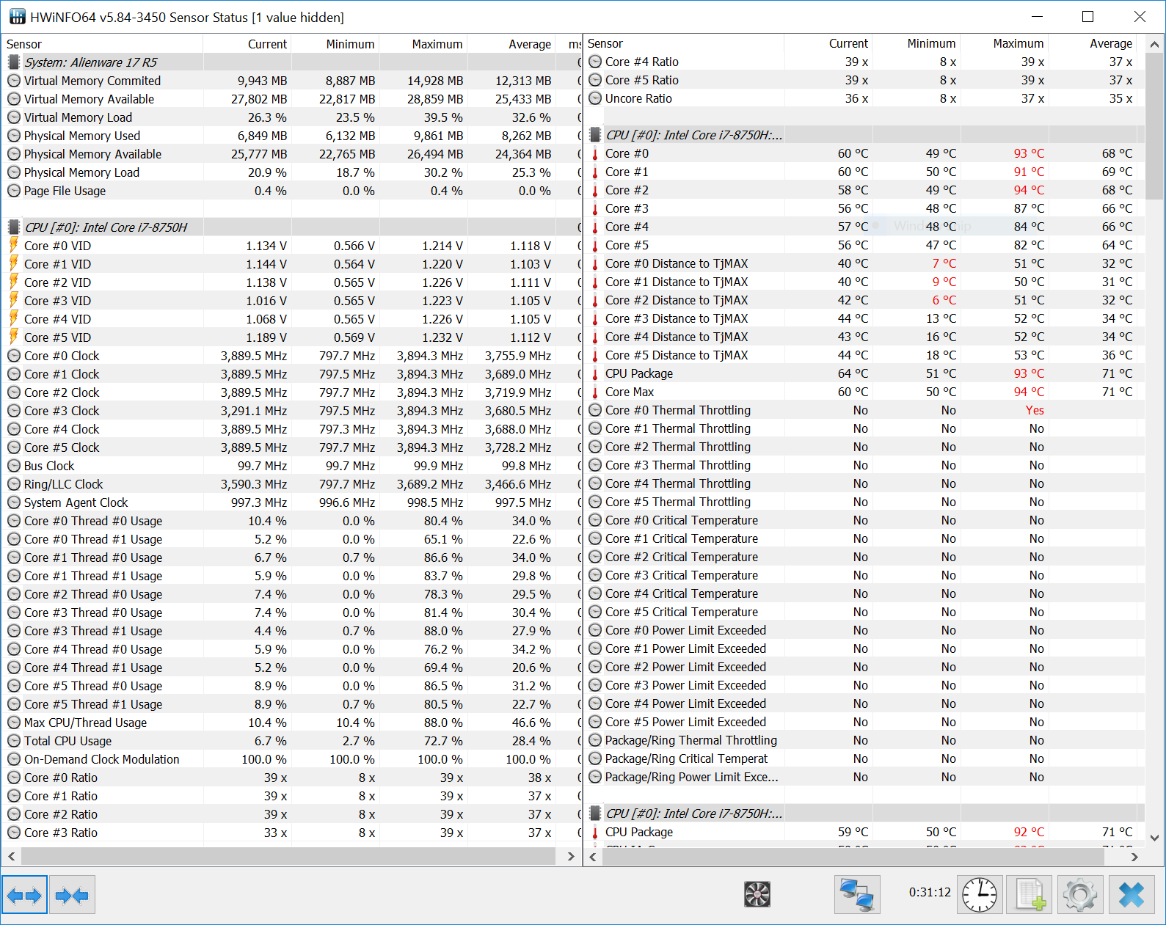Click the gauge icon beside Total CPU Usage

[14, 741]
